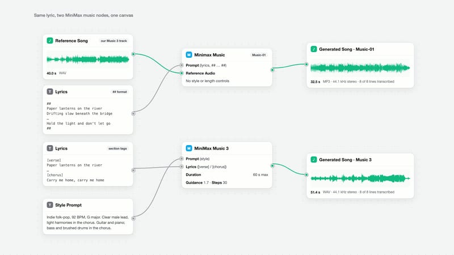
Task: Click 'Drifting slow beneath the bridge' lyric line
Action: pos(79,114)
